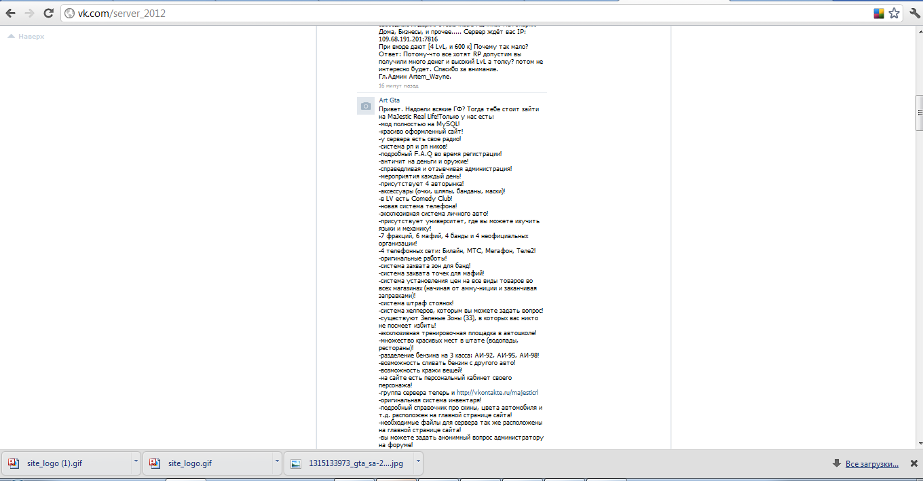Open Art Gta camera avatar placeholder
Screen dimensions: 923x481
[366, 106]
